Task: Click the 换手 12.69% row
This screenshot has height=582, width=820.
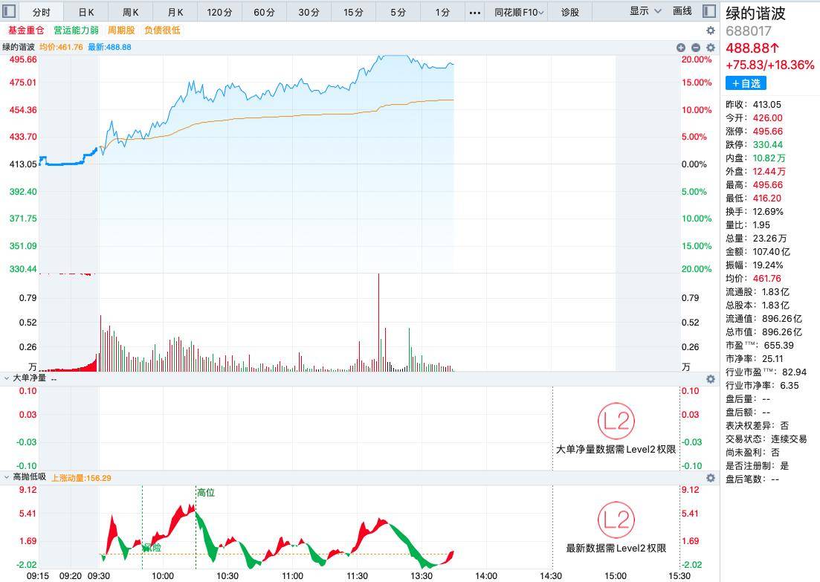Action: 754,212
